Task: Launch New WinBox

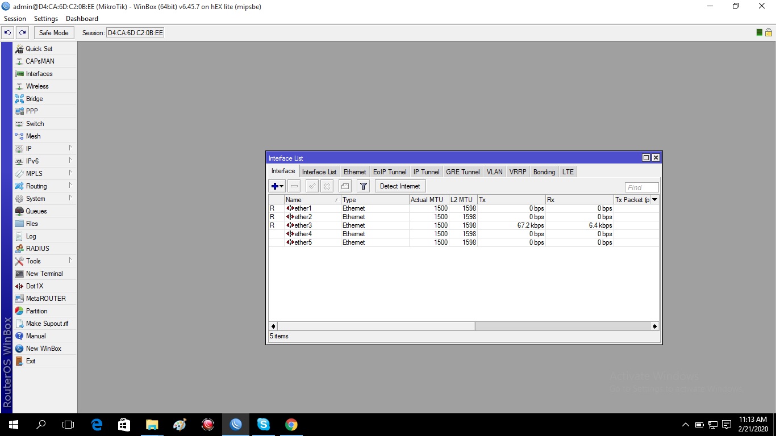Action: [44, 349]
